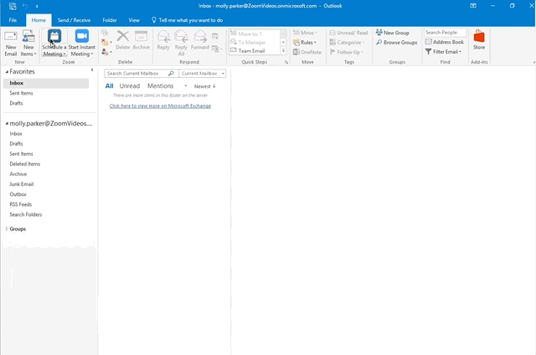Select Move to: ? quick step
This screenshot has height=355, width=536.
point(255,33)
